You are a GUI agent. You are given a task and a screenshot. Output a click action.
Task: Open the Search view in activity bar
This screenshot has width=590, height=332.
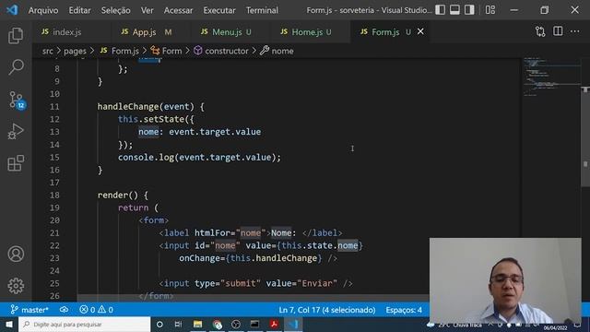(16, 67)
